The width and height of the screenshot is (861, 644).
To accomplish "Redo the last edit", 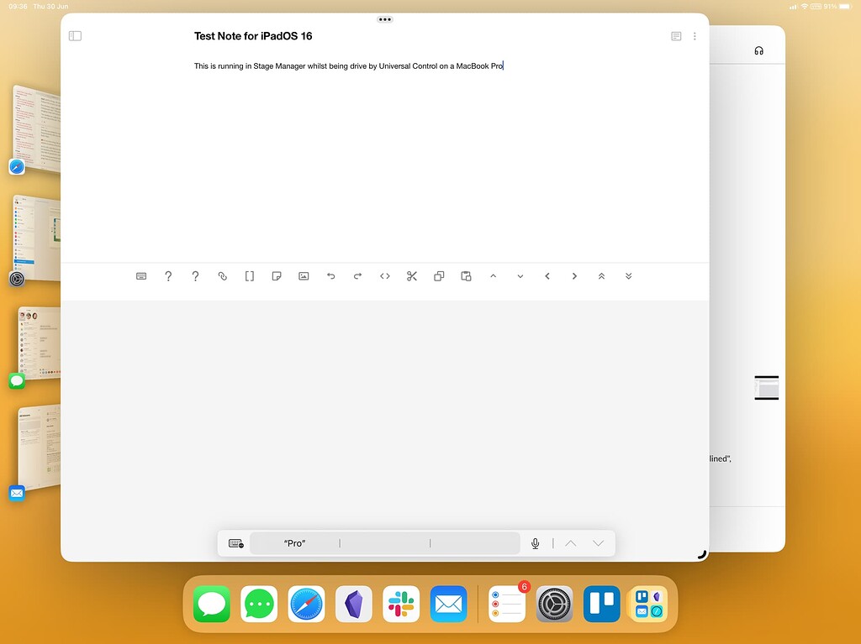I will pos(357,275).
